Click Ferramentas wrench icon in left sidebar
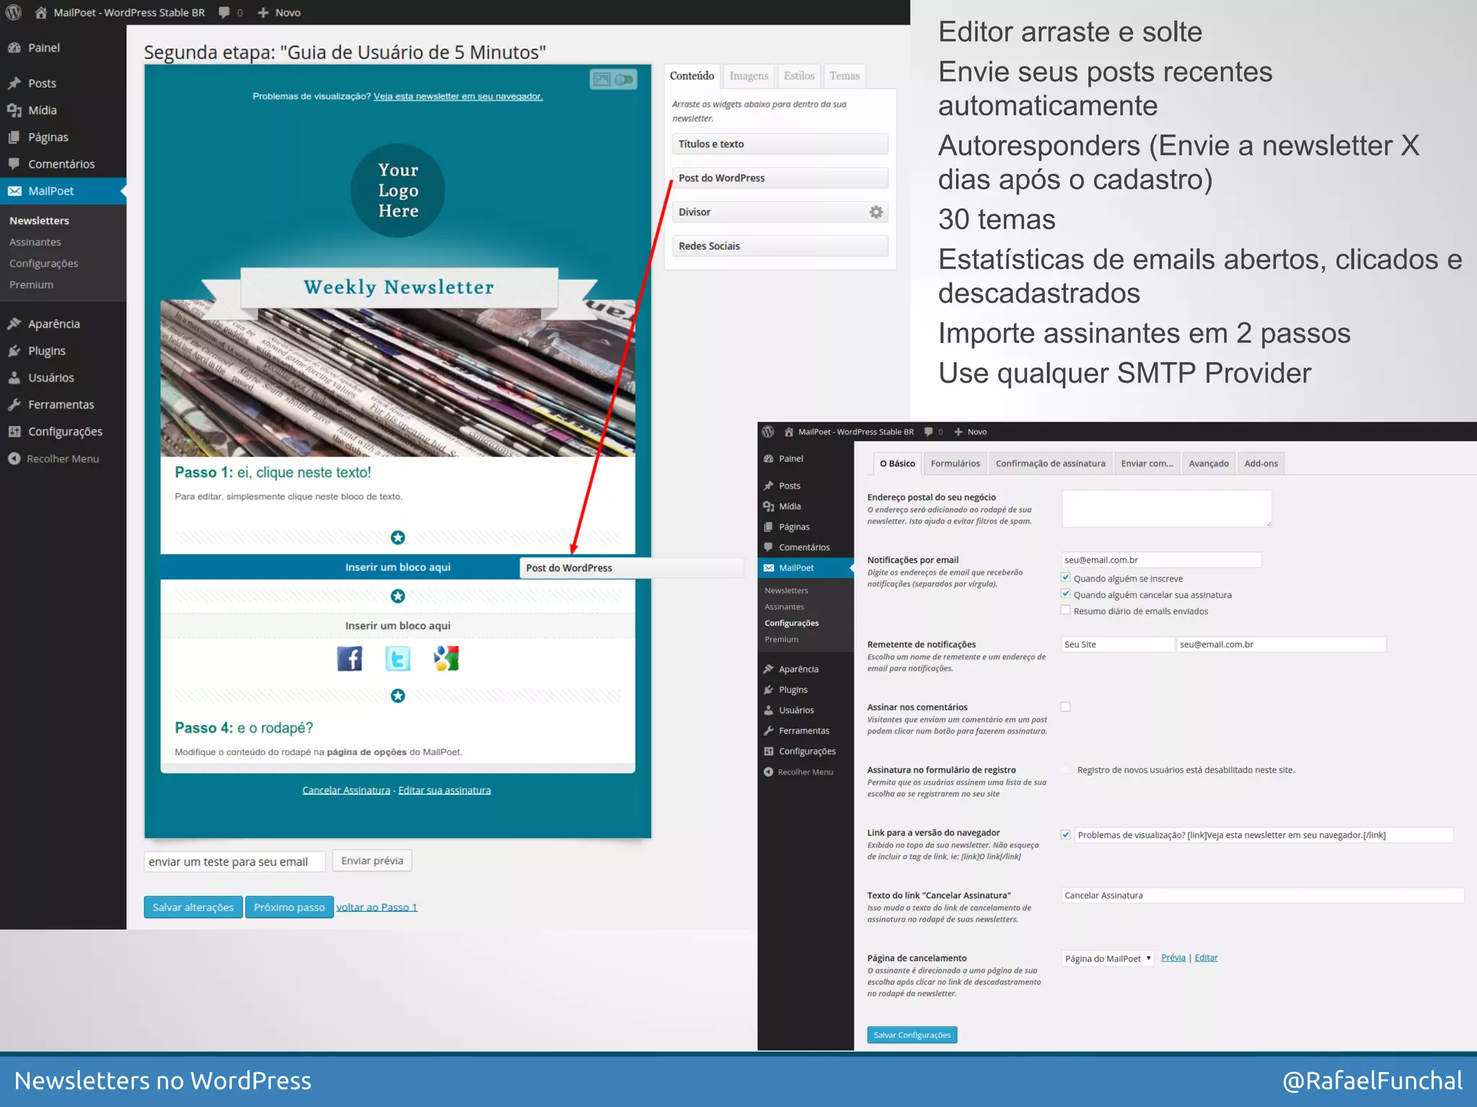Viewport: 1477px width, 1107px height. (14, 404)
